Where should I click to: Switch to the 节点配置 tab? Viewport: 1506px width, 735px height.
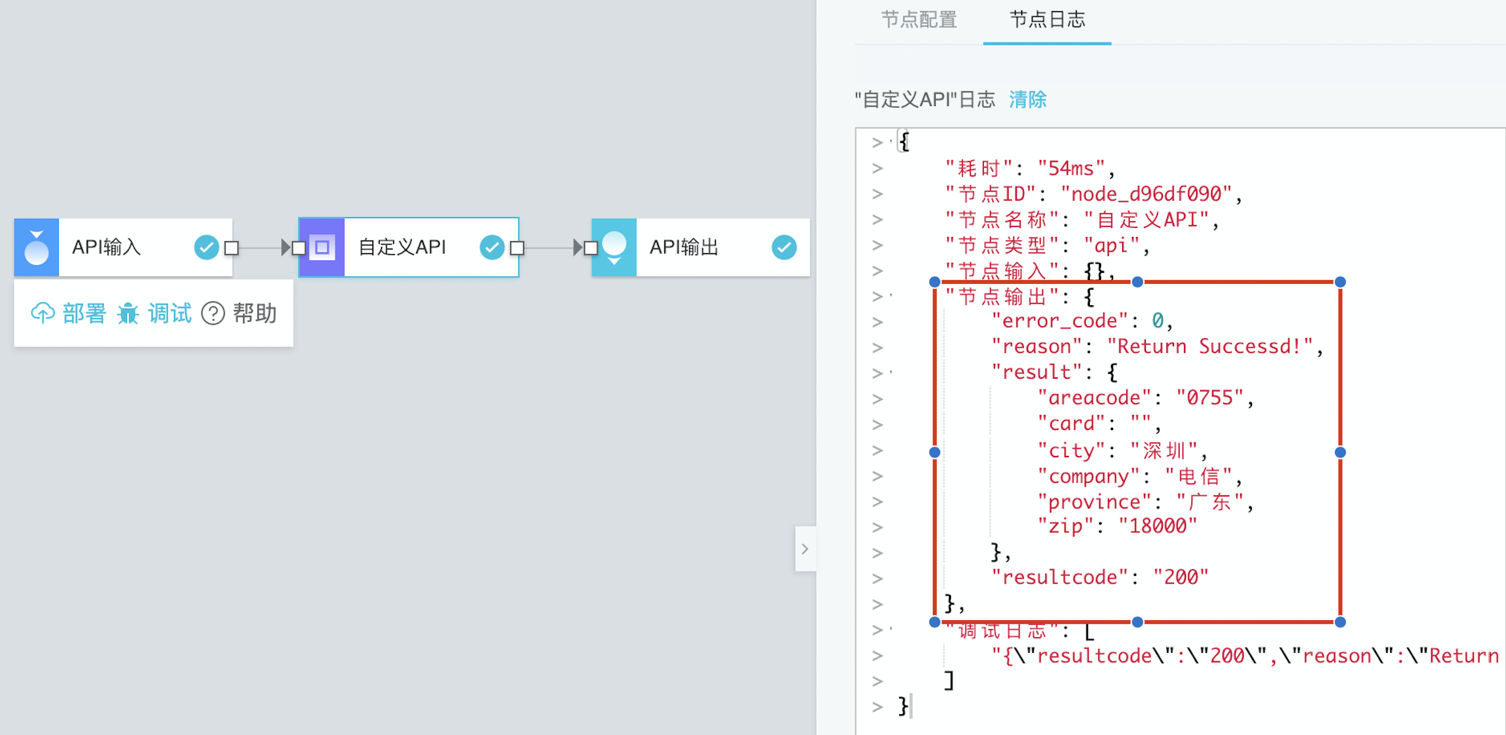919,20
